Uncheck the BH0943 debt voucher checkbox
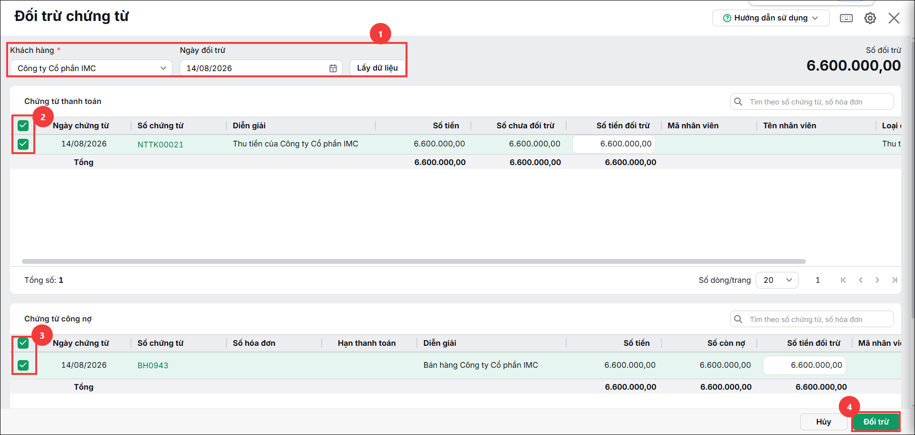Viewport: 915px width, 435px height. point(23,365)
